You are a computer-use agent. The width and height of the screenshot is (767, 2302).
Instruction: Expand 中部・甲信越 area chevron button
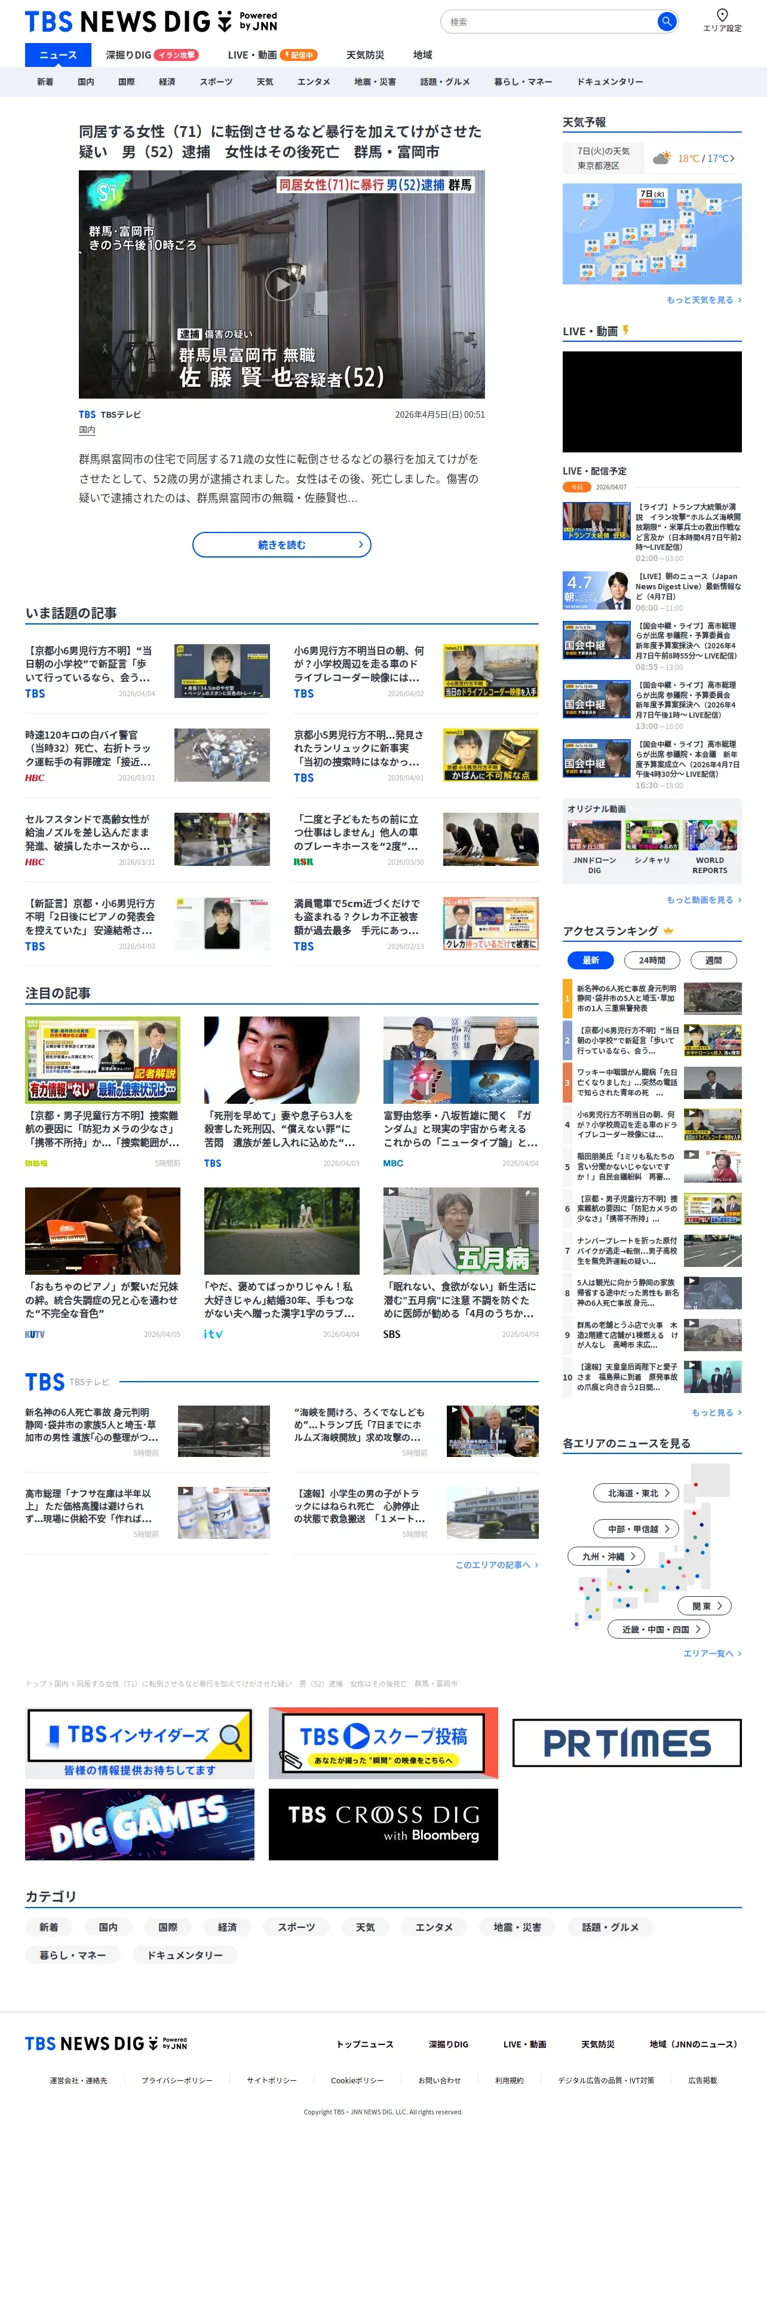coord(637,1528)
